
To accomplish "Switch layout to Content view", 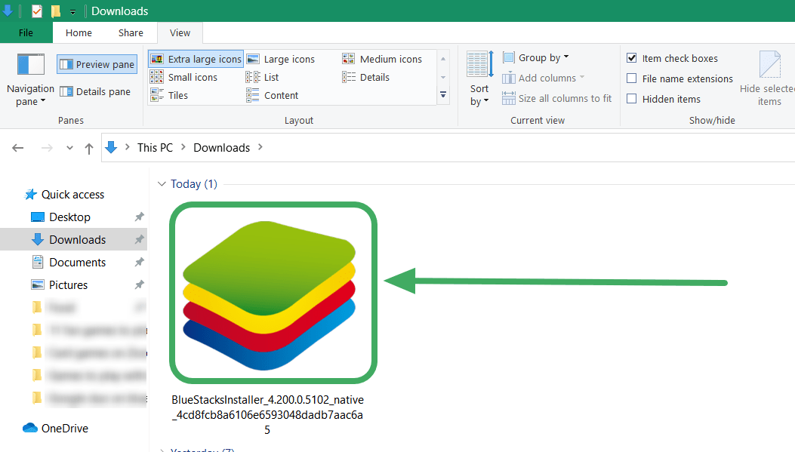I will [x=273, y=95].
